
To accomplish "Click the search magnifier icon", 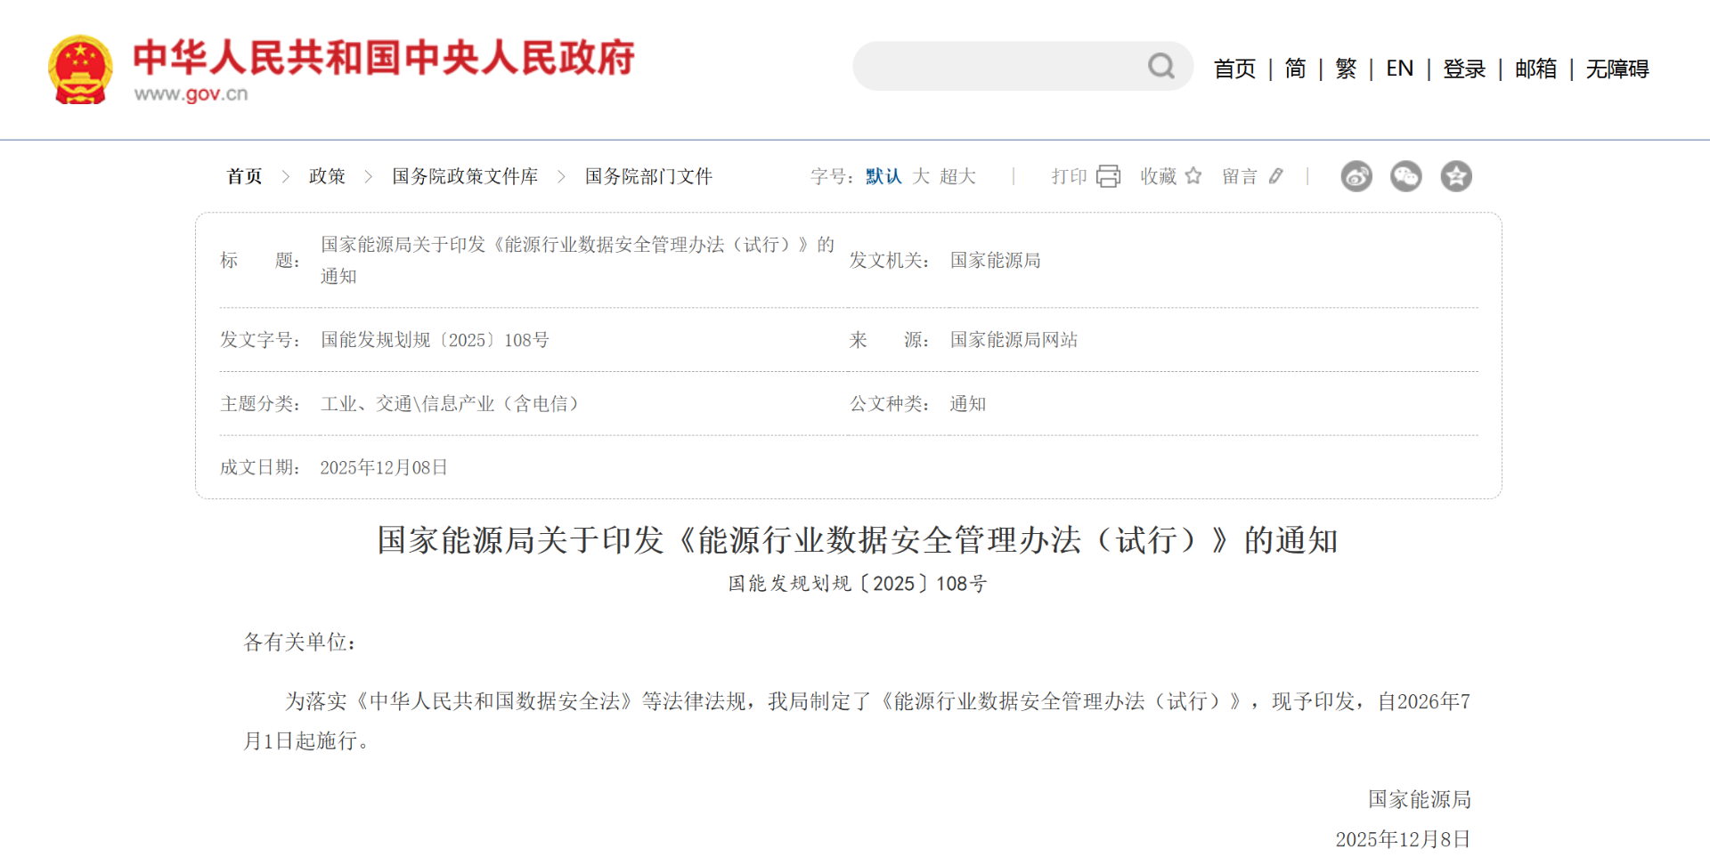I will click(x=1160, y=66).
